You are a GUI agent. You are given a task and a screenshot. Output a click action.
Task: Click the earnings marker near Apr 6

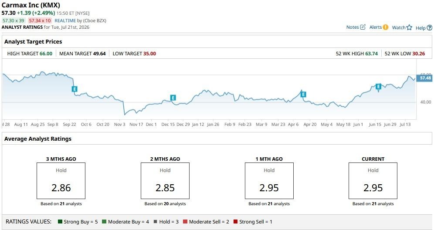pos(303,95)
